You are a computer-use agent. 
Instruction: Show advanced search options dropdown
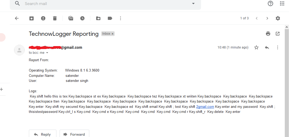[x=193, y=3]
